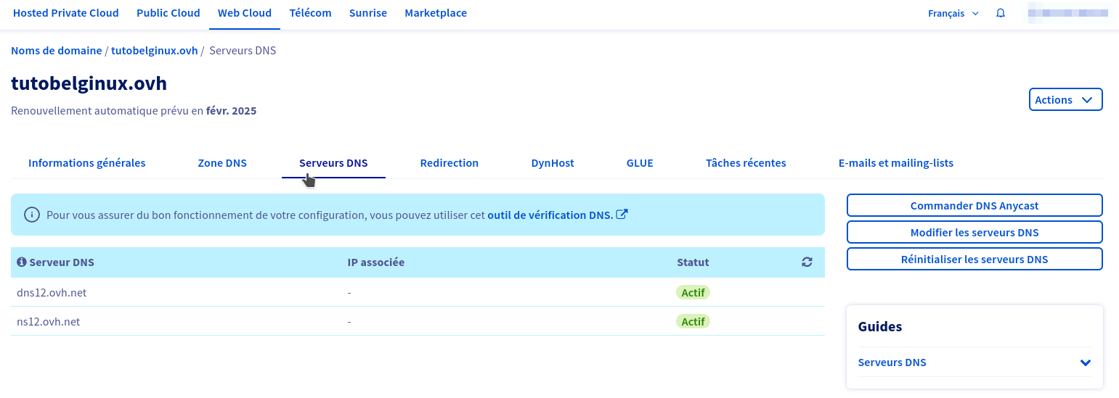Open the Actions dropdown menu

pyautogui.click(x=1065, y=100)
